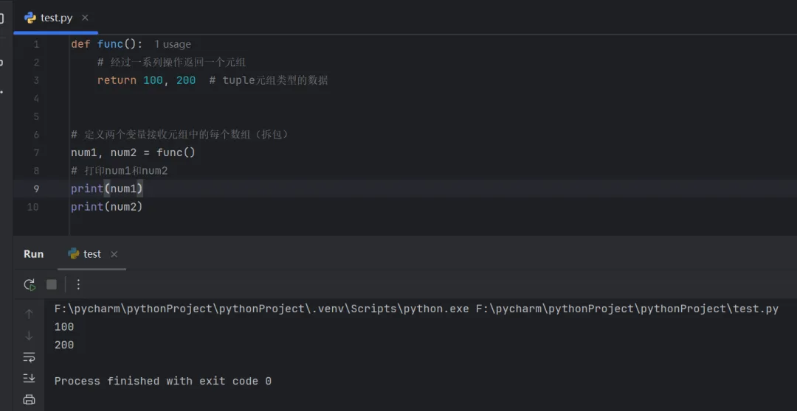Screen dimensions: 797x411
Task: Click the '1 usage' hint link
Action: [172, 45]
